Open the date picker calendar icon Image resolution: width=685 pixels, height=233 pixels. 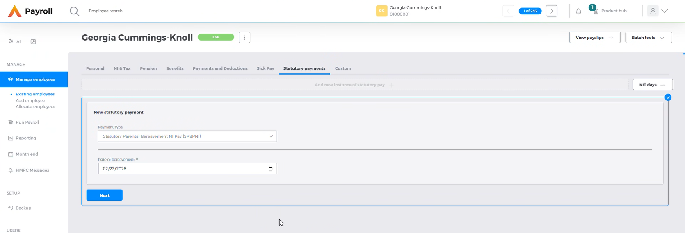tap(270, 169)
